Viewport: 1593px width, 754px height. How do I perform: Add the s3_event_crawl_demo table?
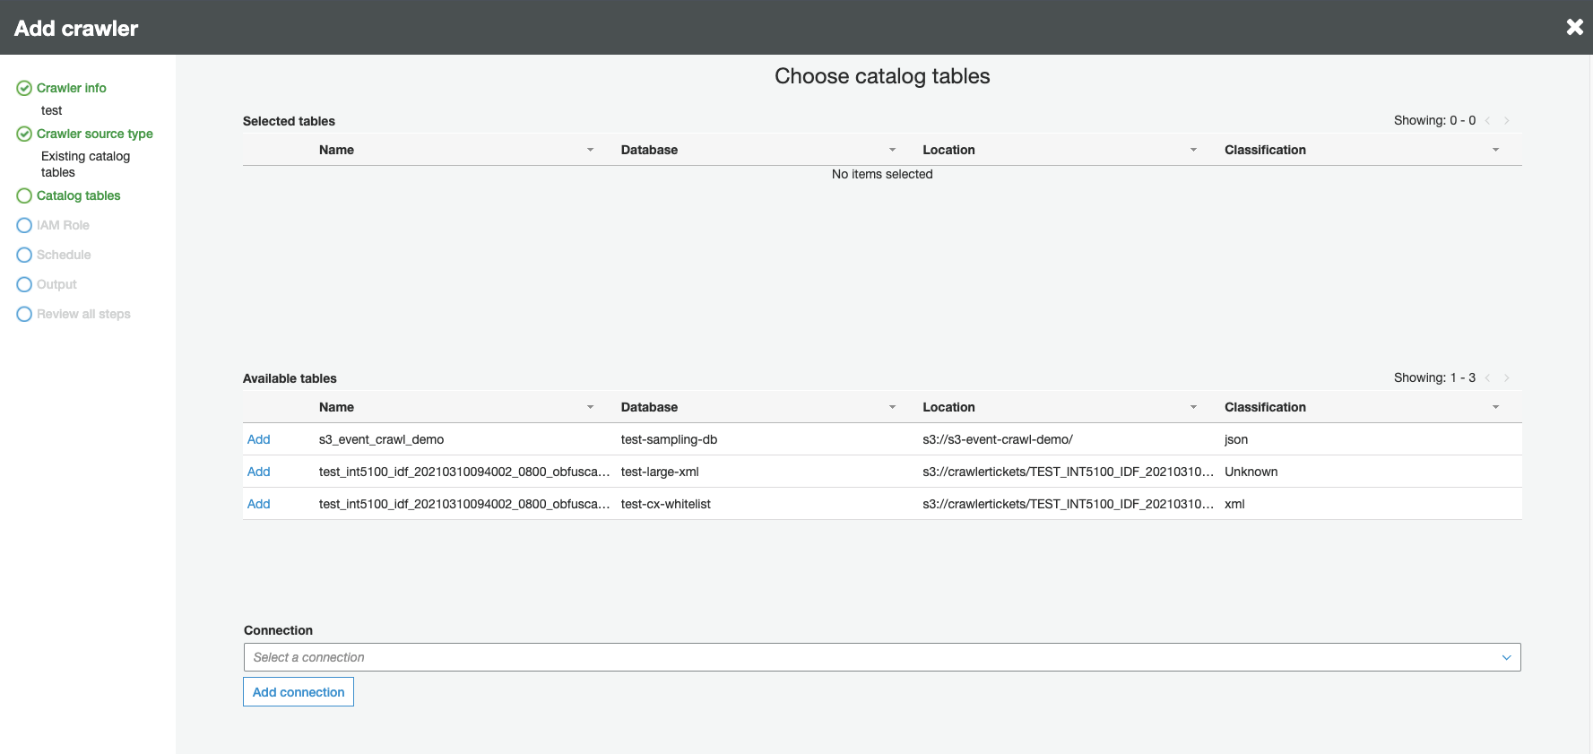tap(258, 439)
